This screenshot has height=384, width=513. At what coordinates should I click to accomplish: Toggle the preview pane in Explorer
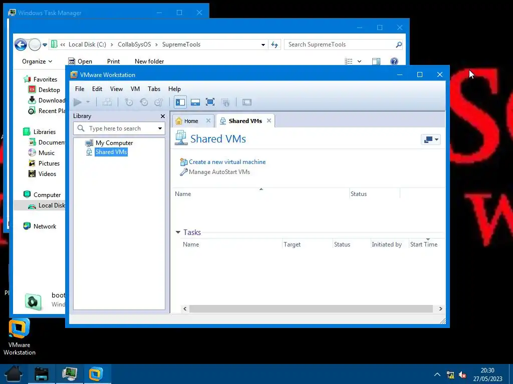(x=376, y=61)
